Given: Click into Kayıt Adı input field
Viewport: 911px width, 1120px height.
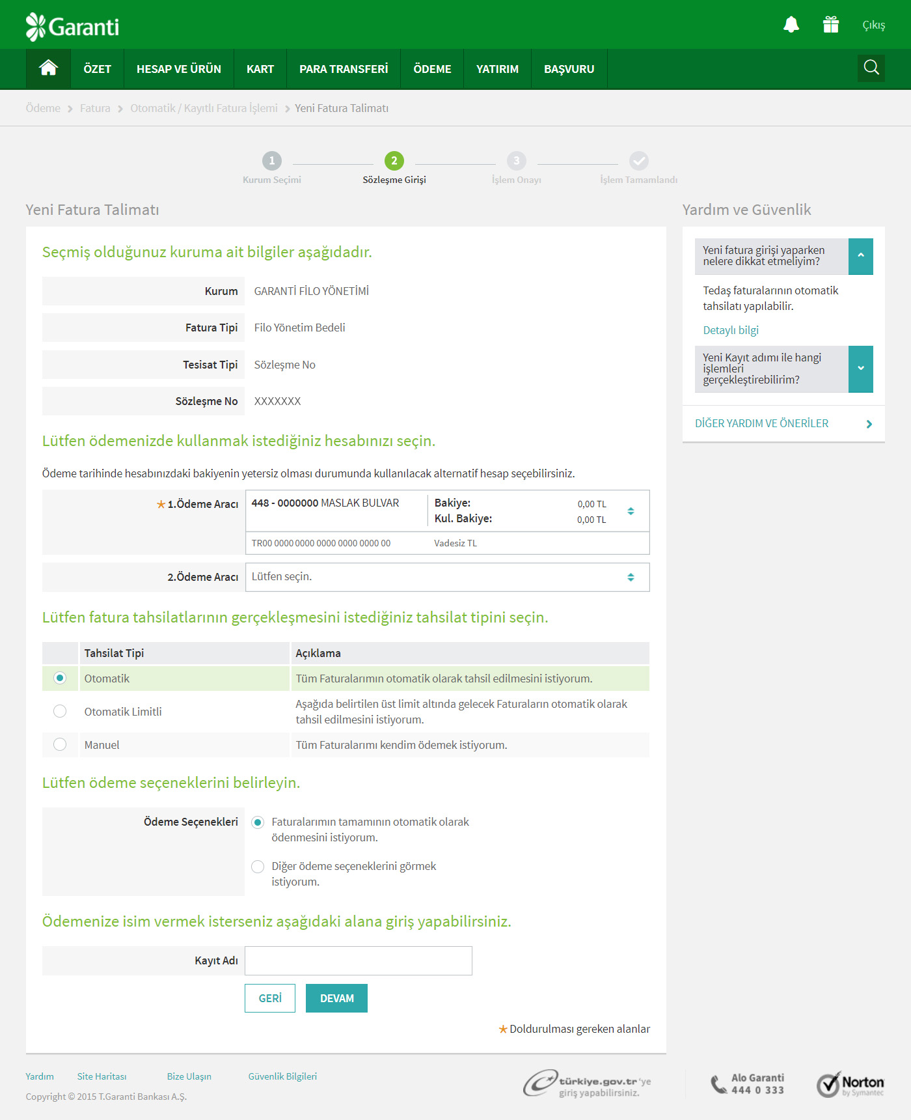Looking at the screenshot, I should click(x=359, y=960).
